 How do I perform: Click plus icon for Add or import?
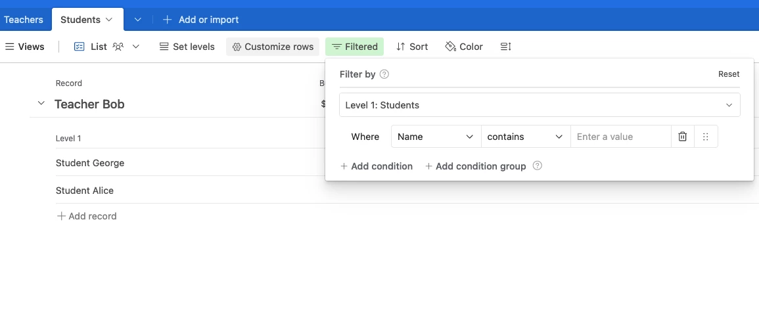(x=167, y=19)
